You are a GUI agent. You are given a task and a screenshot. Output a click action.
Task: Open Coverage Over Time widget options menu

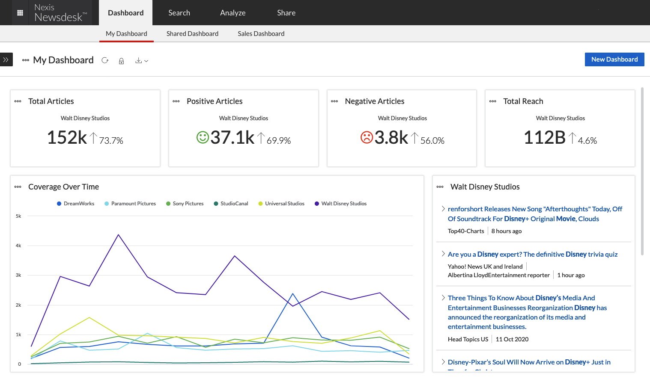(x=18, y=187)
